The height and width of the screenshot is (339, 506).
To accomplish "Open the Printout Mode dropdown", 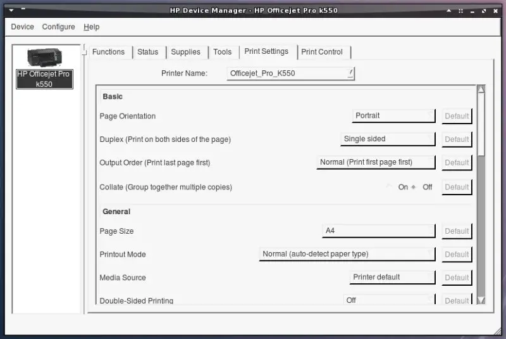I will tap(347, 254).
